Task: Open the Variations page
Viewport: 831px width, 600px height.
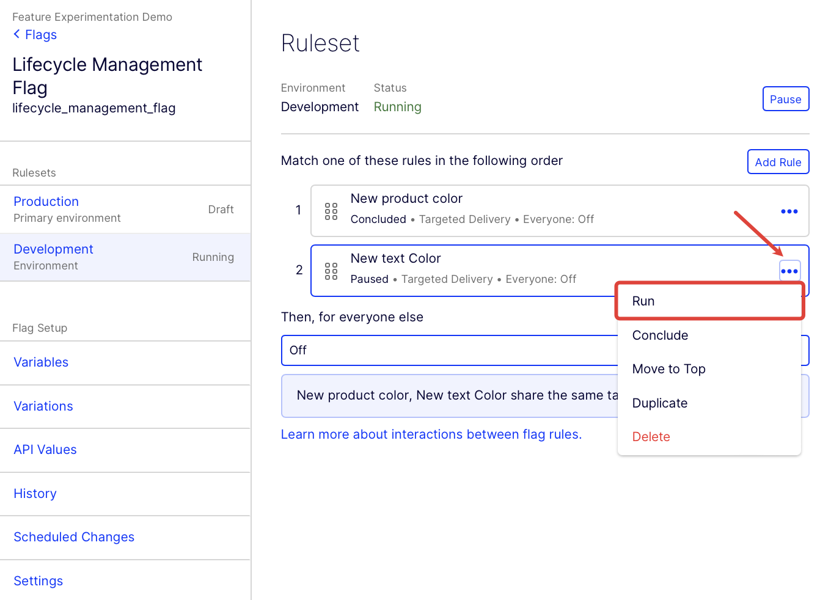Action: click(43, 406)
